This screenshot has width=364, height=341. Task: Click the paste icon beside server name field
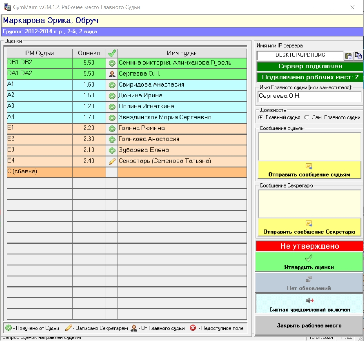coord(348,56)
